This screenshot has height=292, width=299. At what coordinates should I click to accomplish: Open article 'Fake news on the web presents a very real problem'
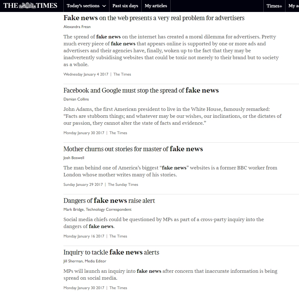coord(154,18)
